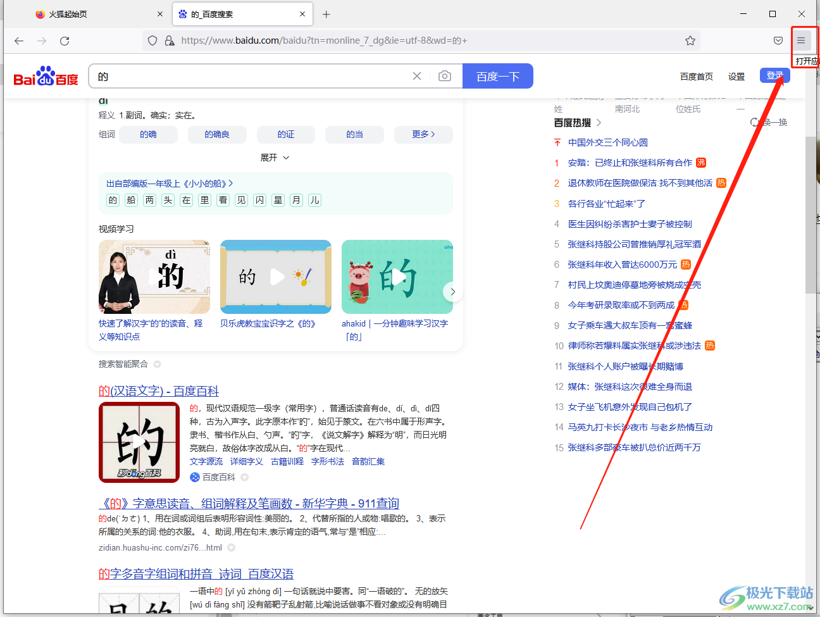Click the 换一换 refresh icon
The width and height of the screenshot is (820, 617).
755,122
